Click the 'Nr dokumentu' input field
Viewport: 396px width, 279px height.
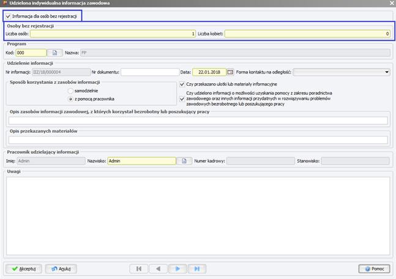pyautogui.click(x=150, y=72)
